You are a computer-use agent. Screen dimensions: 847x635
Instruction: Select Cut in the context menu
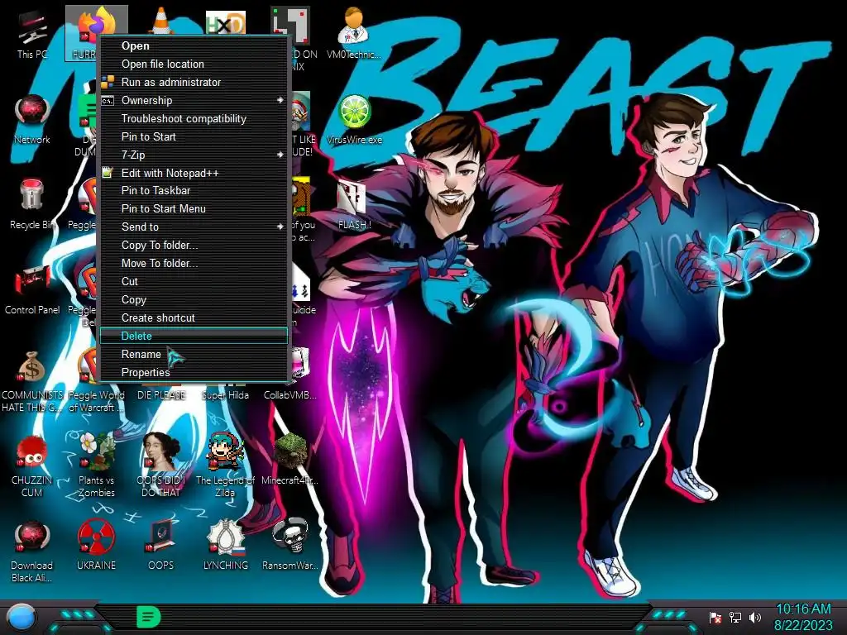click(194, 281)
